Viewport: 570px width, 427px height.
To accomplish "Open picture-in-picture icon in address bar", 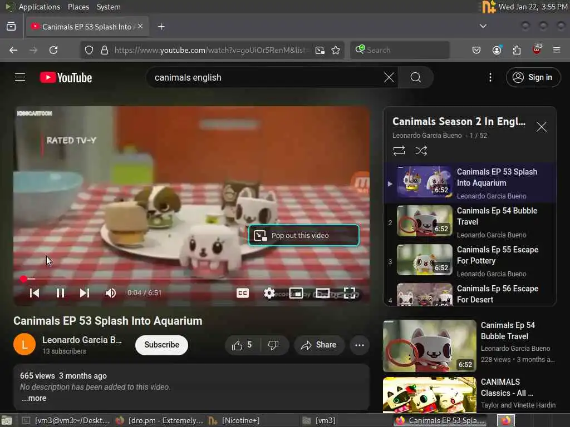I will tap(320, 50).
